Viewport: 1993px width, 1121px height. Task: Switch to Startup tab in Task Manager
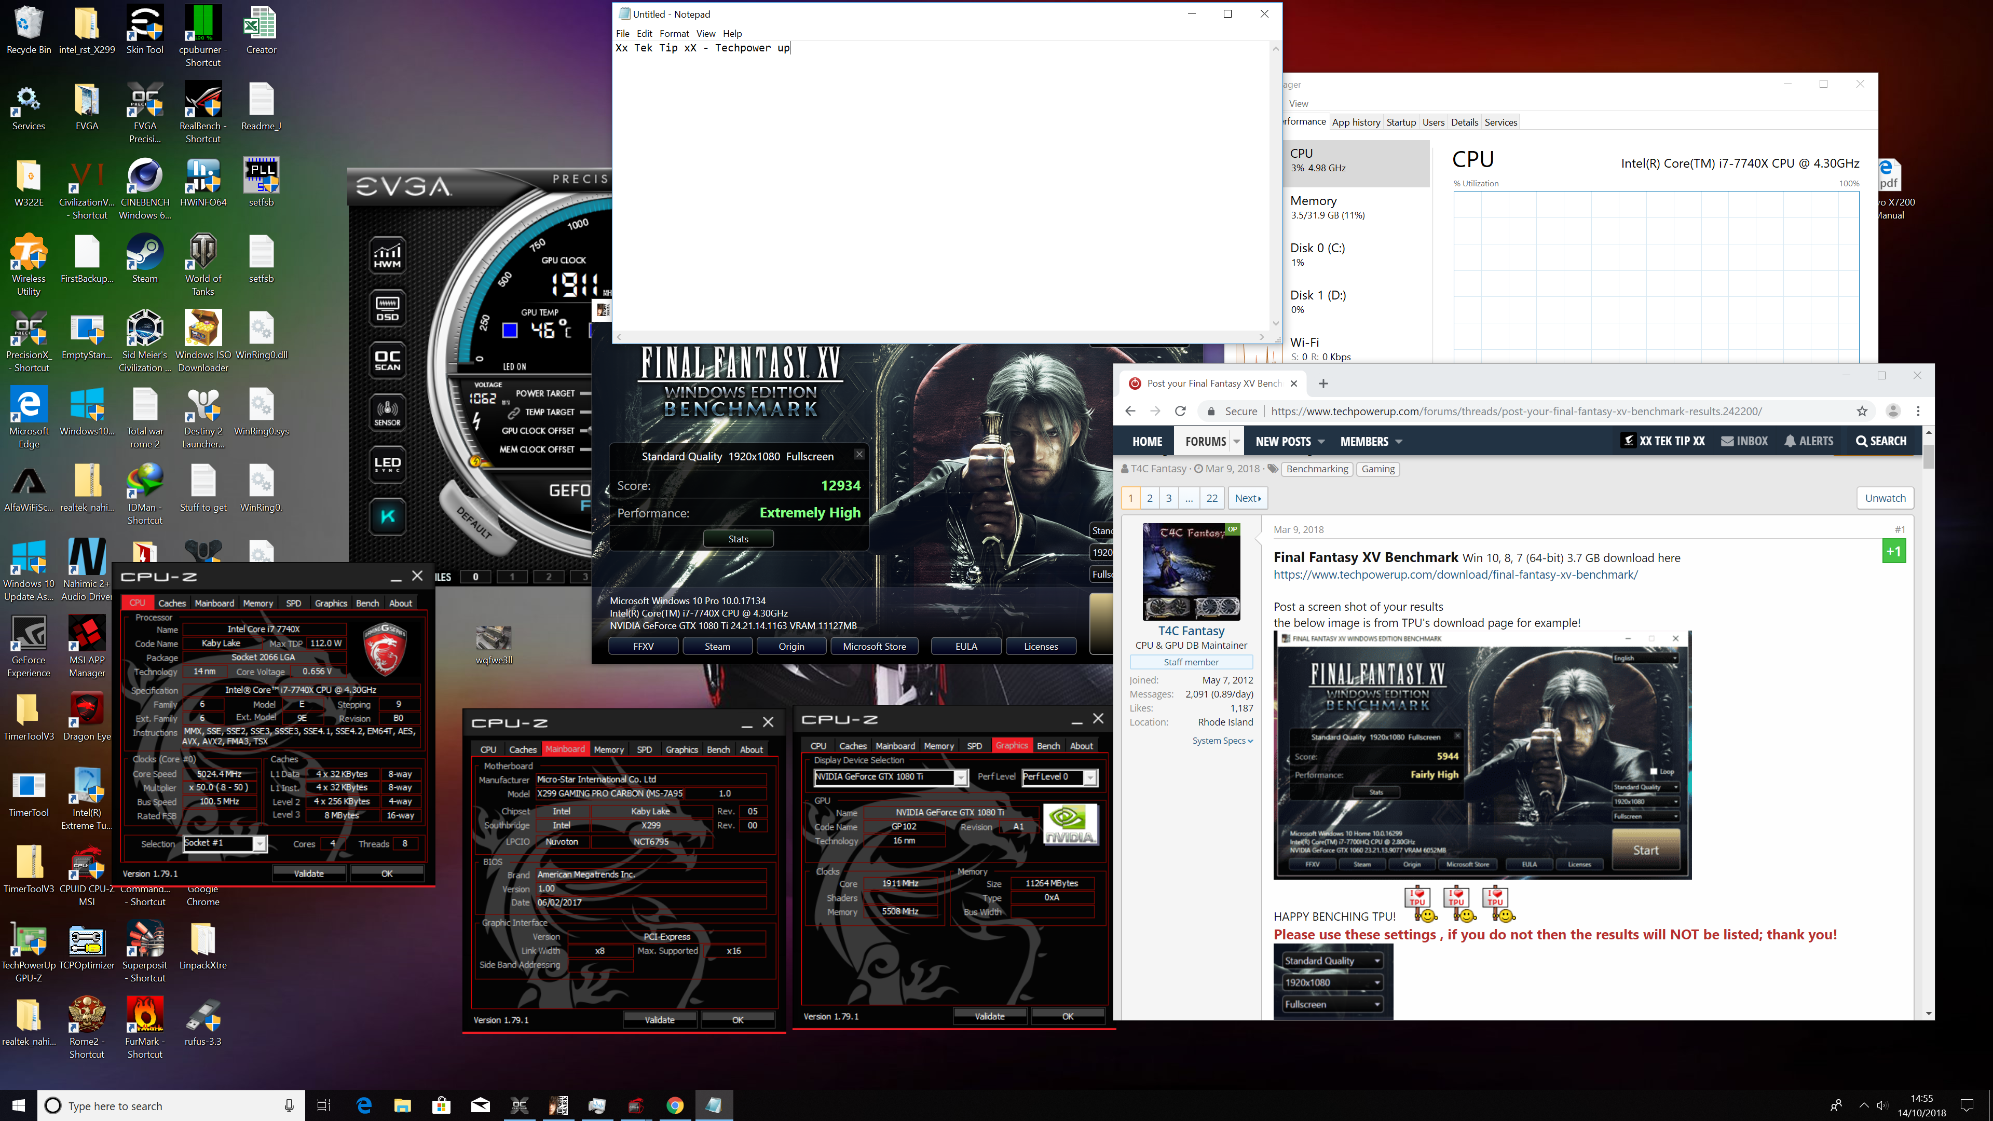point(1401,122)
